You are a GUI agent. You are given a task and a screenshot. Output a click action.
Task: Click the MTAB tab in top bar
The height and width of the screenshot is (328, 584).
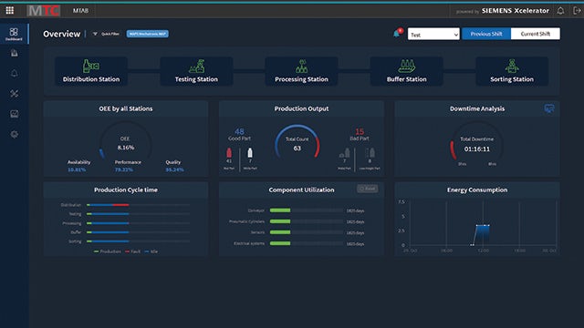pos(80,11)
